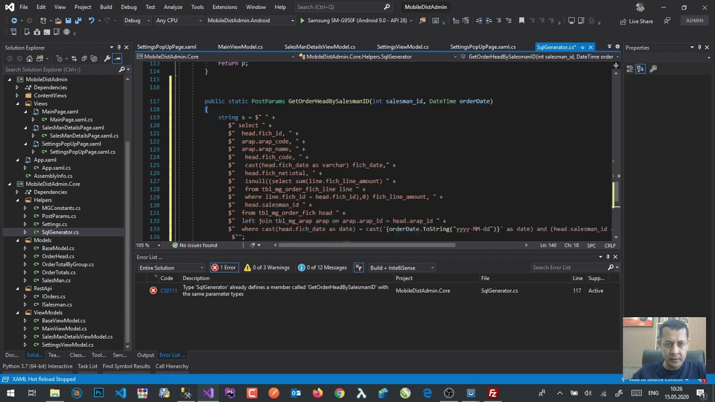Collapse the ViewModels folder node
Screen dimensions: 715x402
click(17, 313)
